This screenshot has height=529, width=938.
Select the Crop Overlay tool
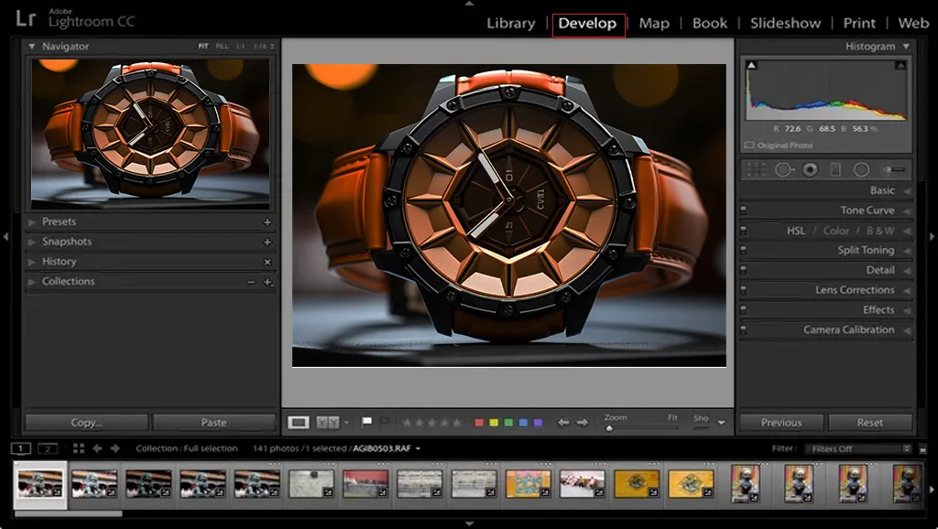[x=756, y=169]
